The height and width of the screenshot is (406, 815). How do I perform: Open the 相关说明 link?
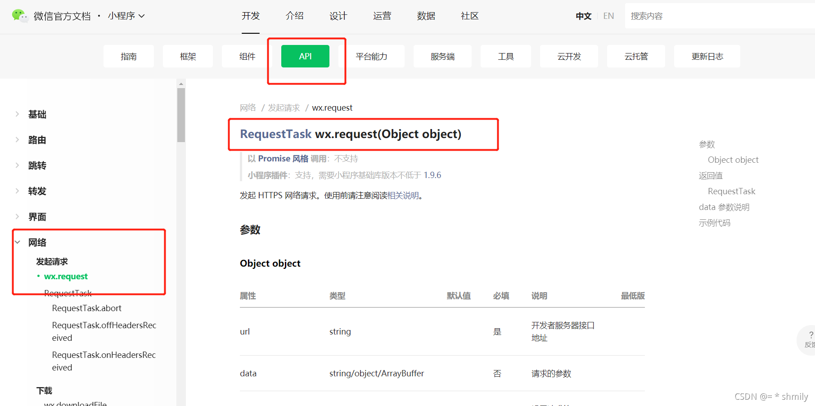403,195
